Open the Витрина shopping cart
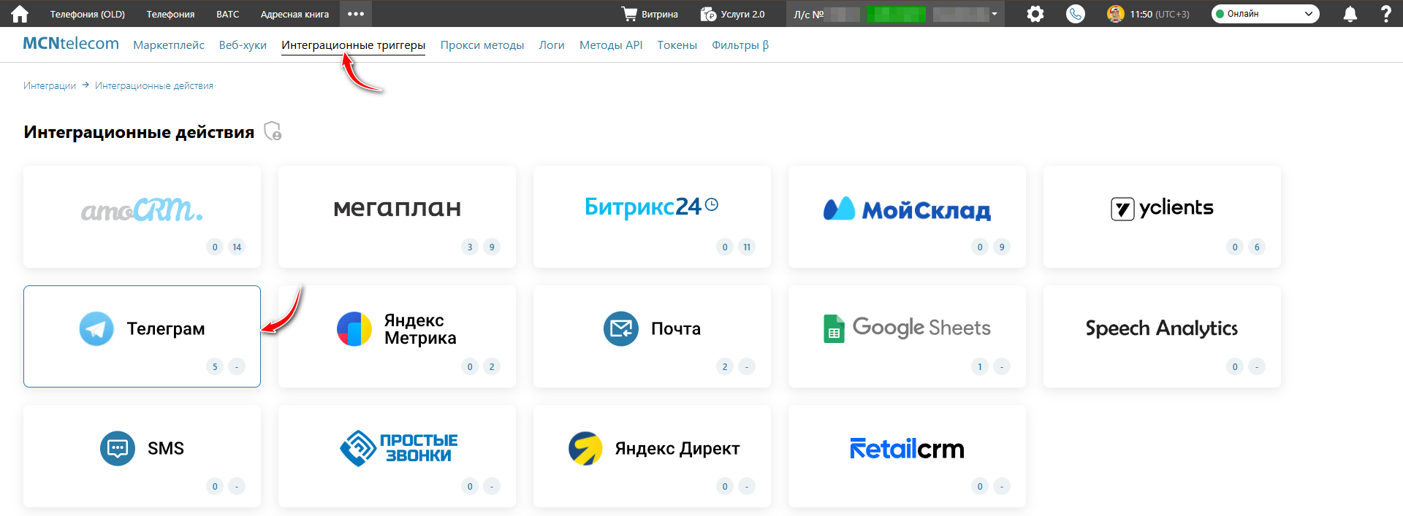 650,14
